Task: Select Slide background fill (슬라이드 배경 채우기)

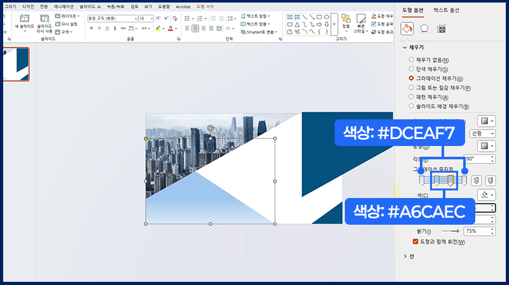Action: [411, 106]
